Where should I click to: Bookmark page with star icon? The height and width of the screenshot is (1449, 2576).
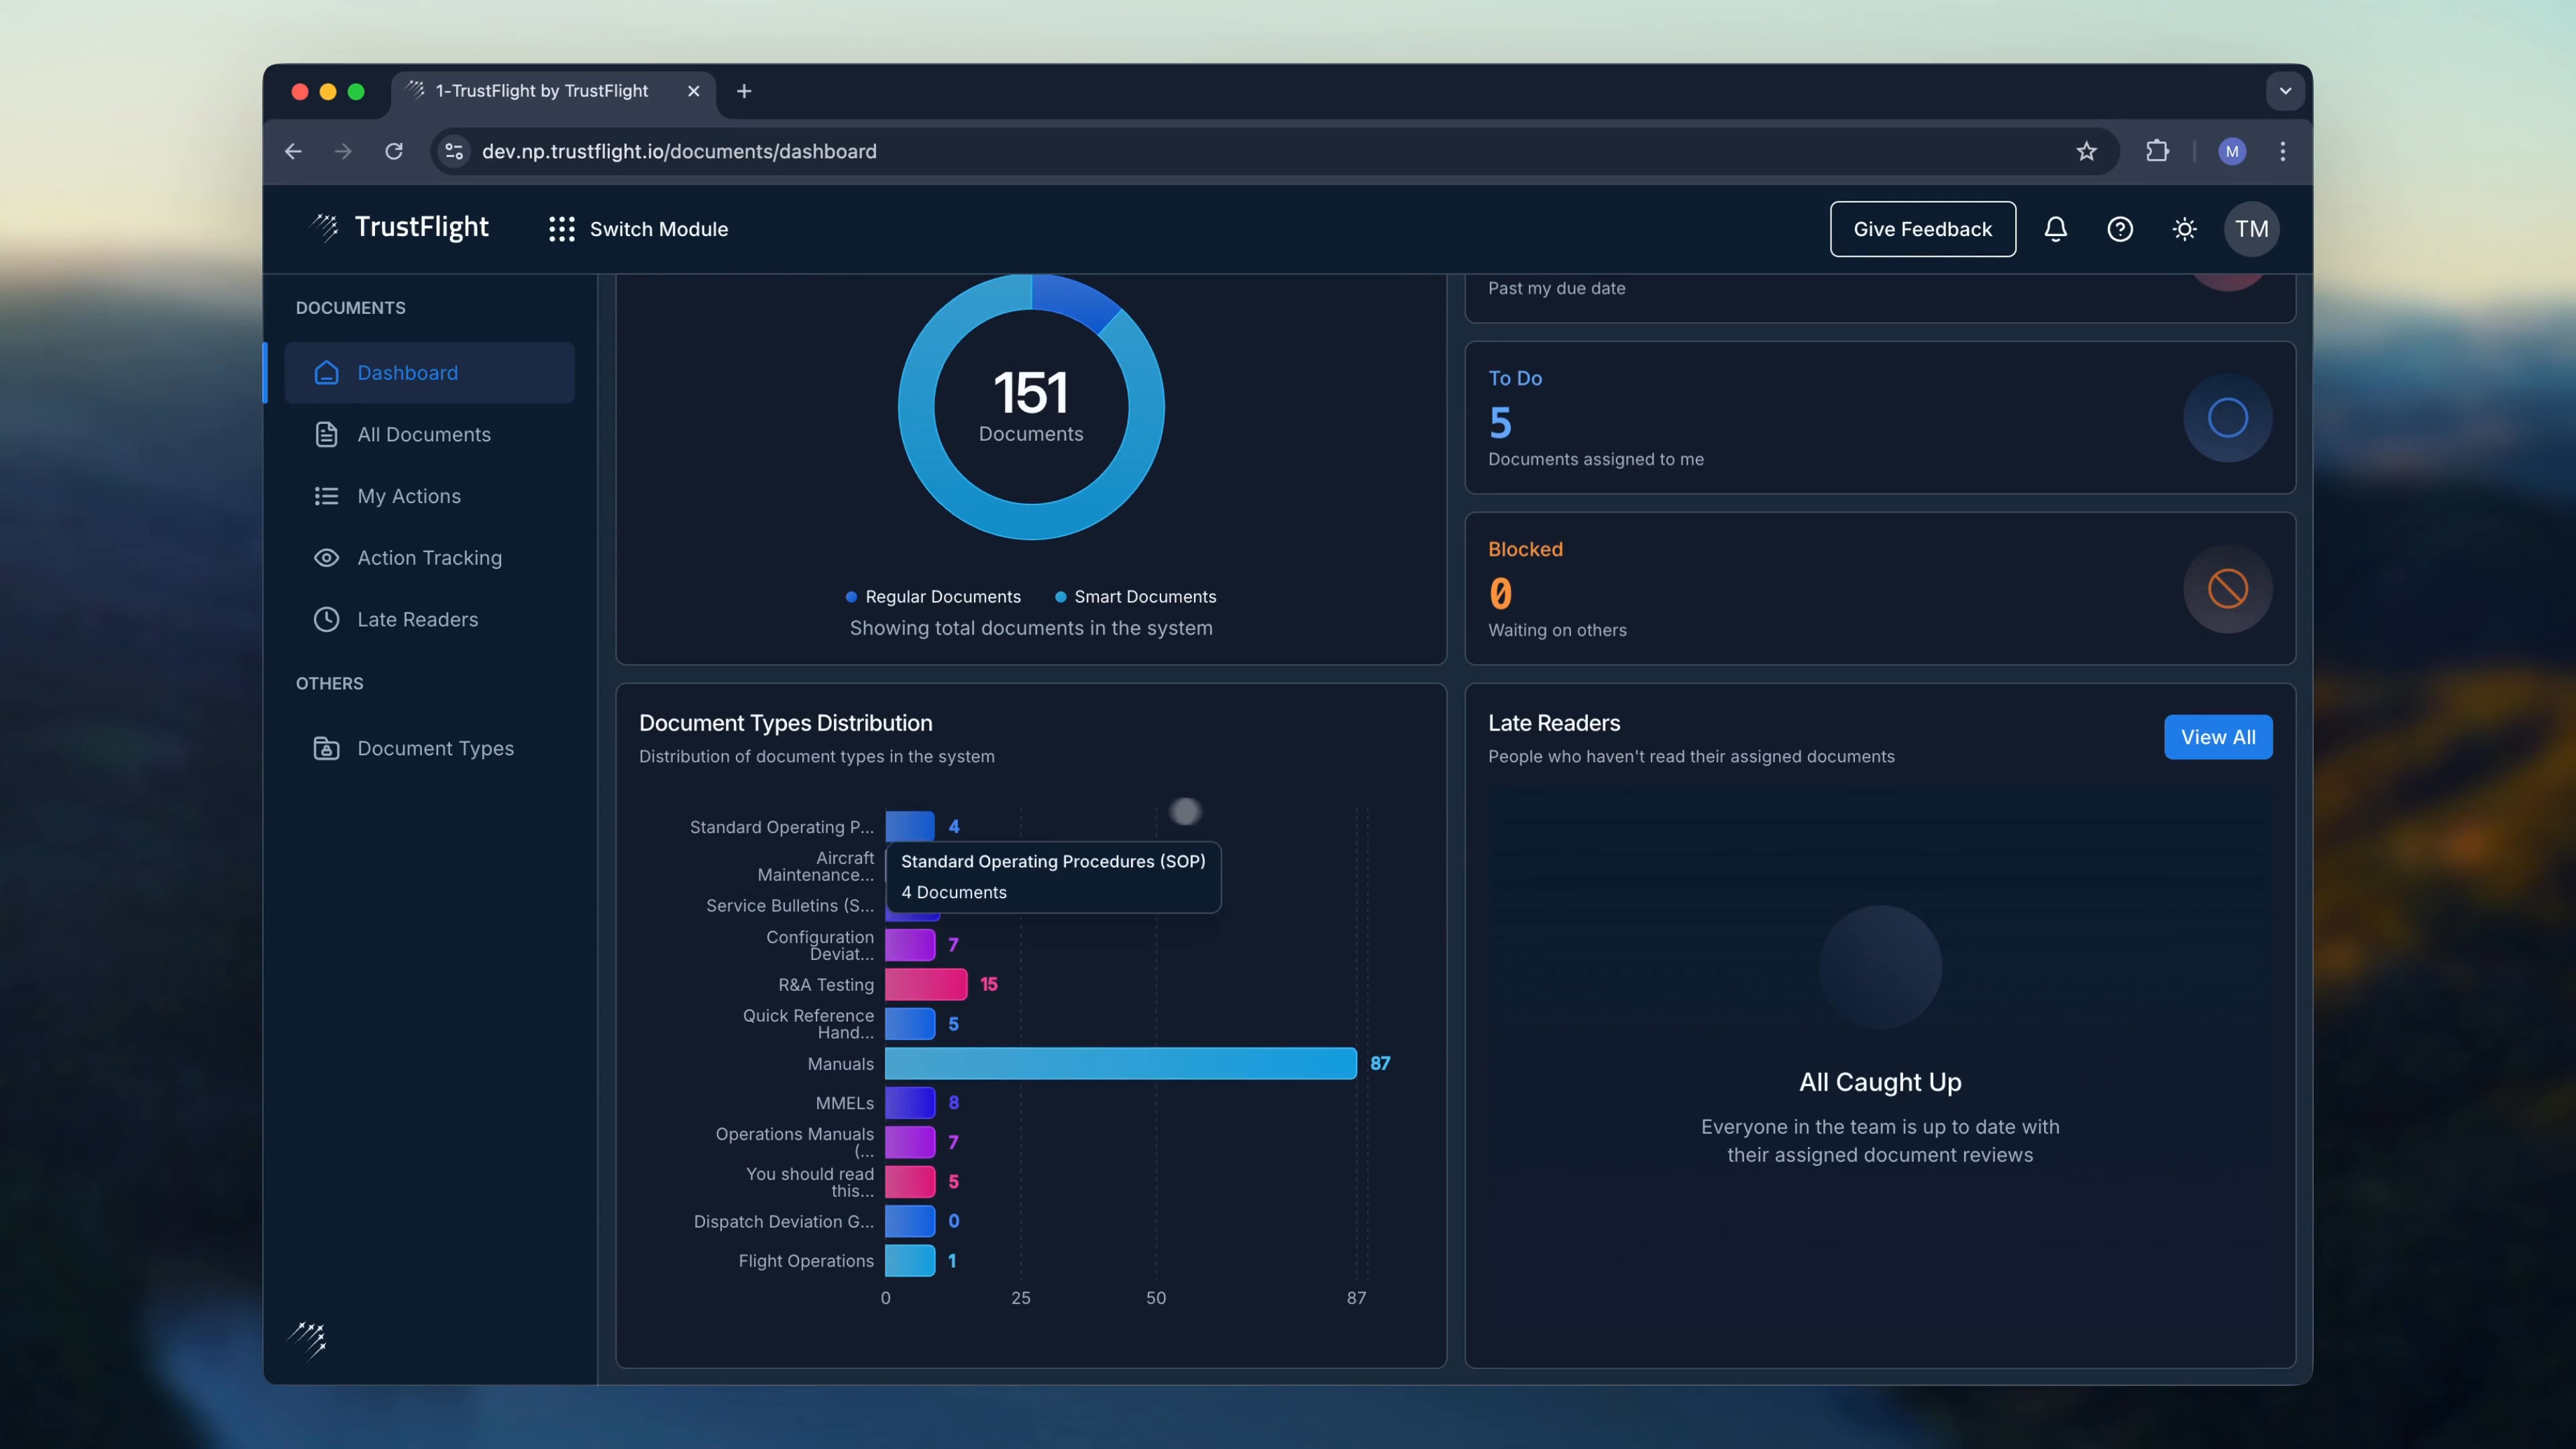2086,151
